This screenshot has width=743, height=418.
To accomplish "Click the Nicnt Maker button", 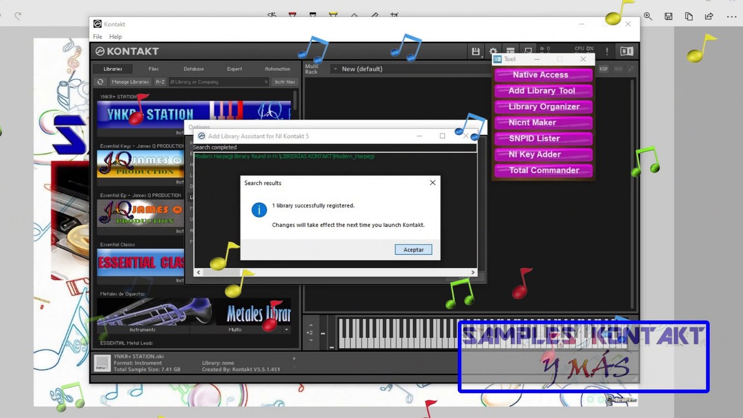I will pos(543,122).
